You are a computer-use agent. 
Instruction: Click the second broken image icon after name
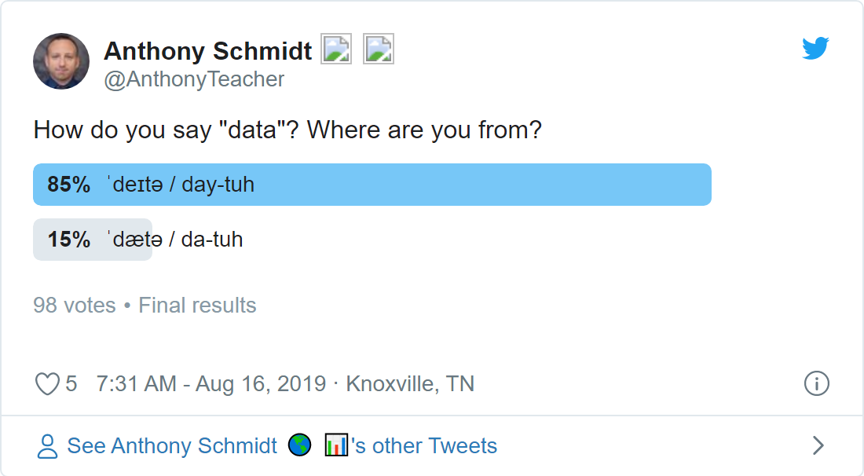[x=378, y=49]
